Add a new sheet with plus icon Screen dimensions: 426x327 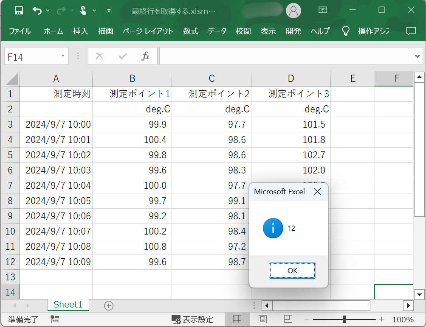[x=109, y=306]
